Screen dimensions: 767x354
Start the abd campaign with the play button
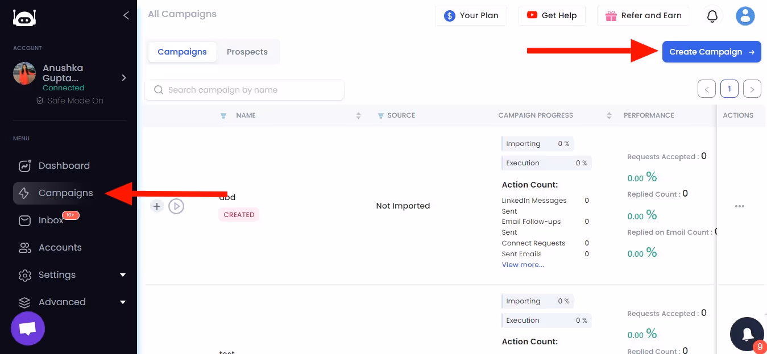[x=176, y=206]
